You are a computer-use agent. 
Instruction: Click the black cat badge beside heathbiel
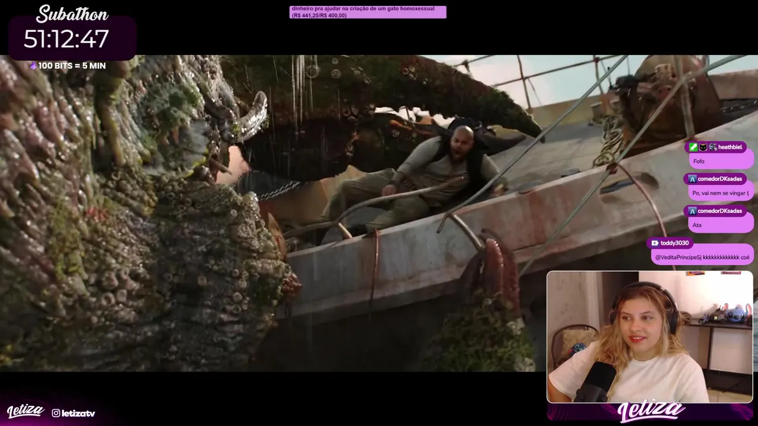[x=703, y=147]
